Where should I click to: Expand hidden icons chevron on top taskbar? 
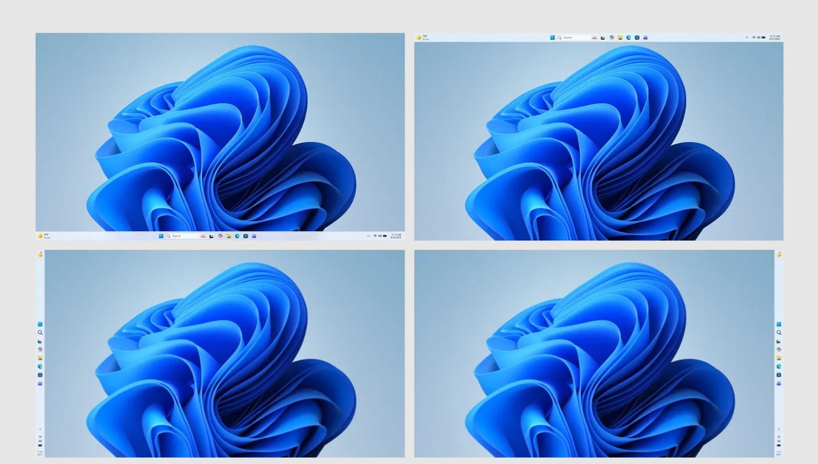point(747,37)
